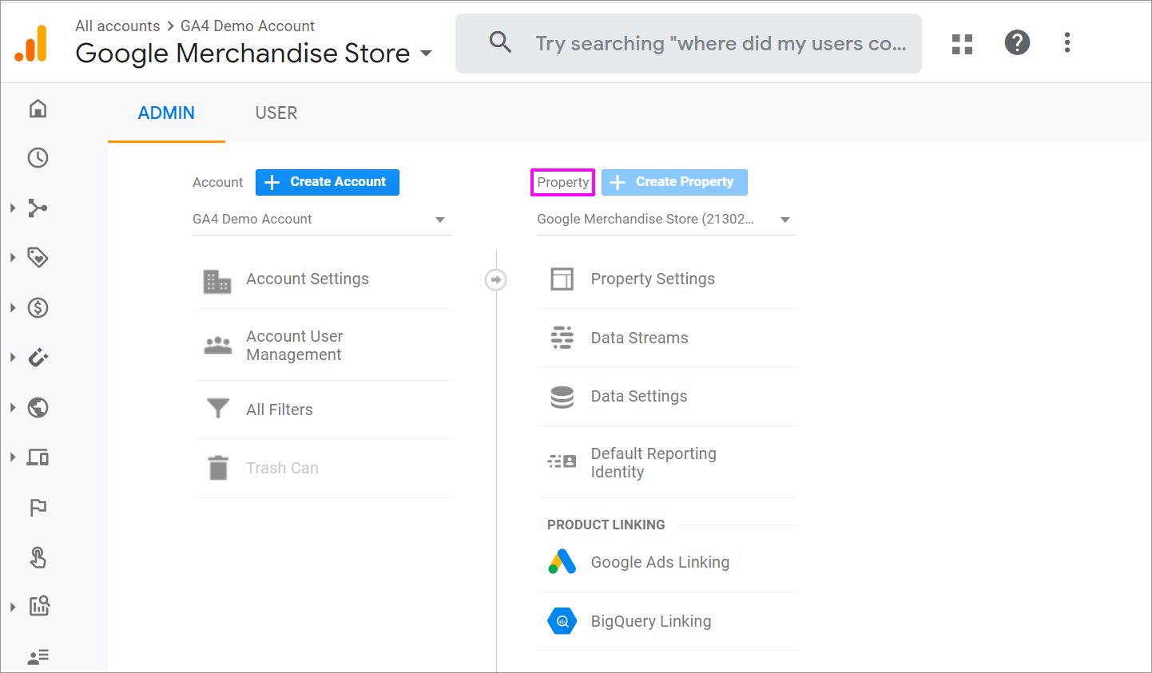Image resolution: width=1152 pixels, height=673 pixels.
Task: Click the Help question mark icon
Action: click(x=1016, y=43)
